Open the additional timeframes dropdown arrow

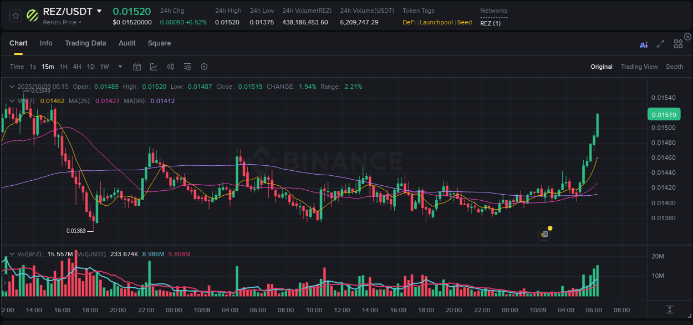tap(119, 67)
